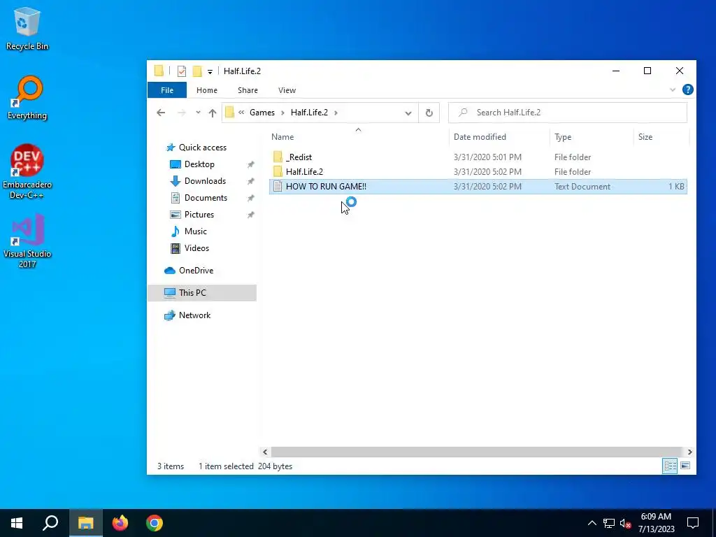
Task: Open the Recent locations dropdown arrow
Action: [198, 113]
